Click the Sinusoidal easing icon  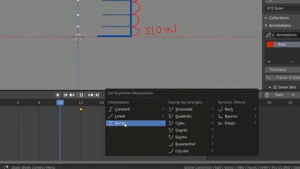pos(171,109)
